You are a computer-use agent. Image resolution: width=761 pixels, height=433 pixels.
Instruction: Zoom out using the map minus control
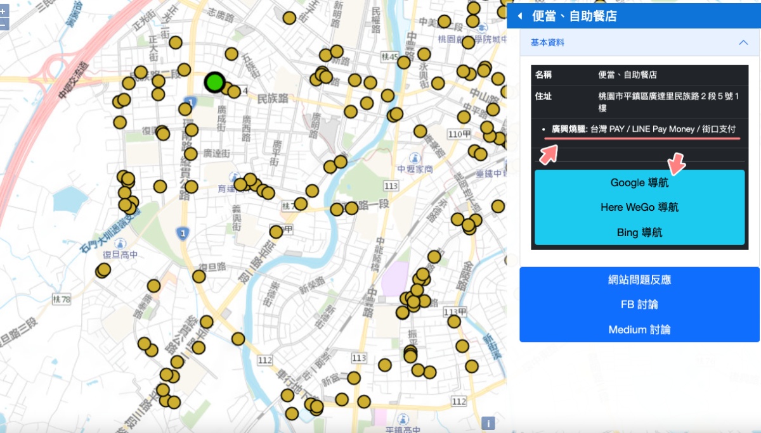[3, 24]
